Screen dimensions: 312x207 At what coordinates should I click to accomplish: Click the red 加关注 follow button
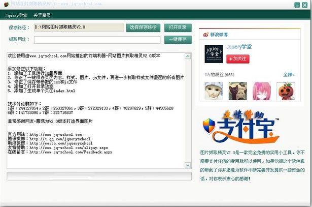coord(237,59)
